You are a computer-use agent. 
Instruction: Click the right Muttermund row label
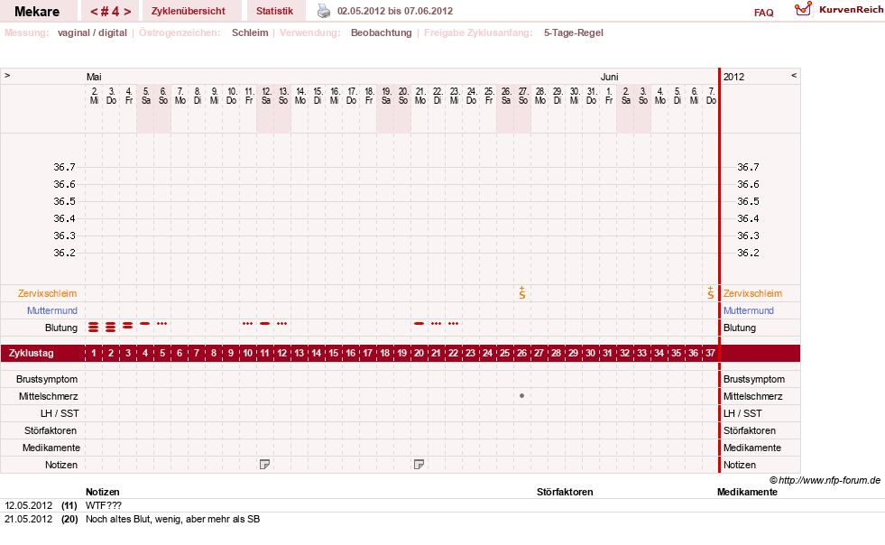(749, 310)
